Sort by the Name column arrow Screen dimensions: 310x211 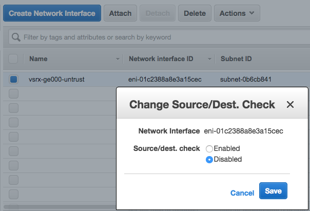(x=119, y=60)
